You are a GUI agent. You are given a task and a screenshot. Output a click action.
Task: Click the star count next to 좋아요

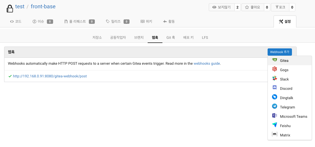pyautogui.click(x=267, y=7)
